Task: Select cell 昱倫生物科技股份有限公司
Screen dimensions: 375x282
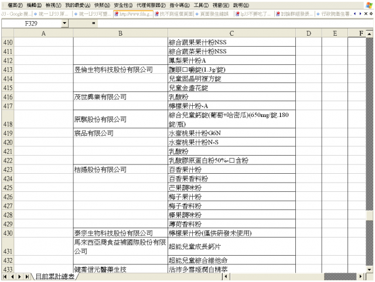Action: [x=121, y=70]
